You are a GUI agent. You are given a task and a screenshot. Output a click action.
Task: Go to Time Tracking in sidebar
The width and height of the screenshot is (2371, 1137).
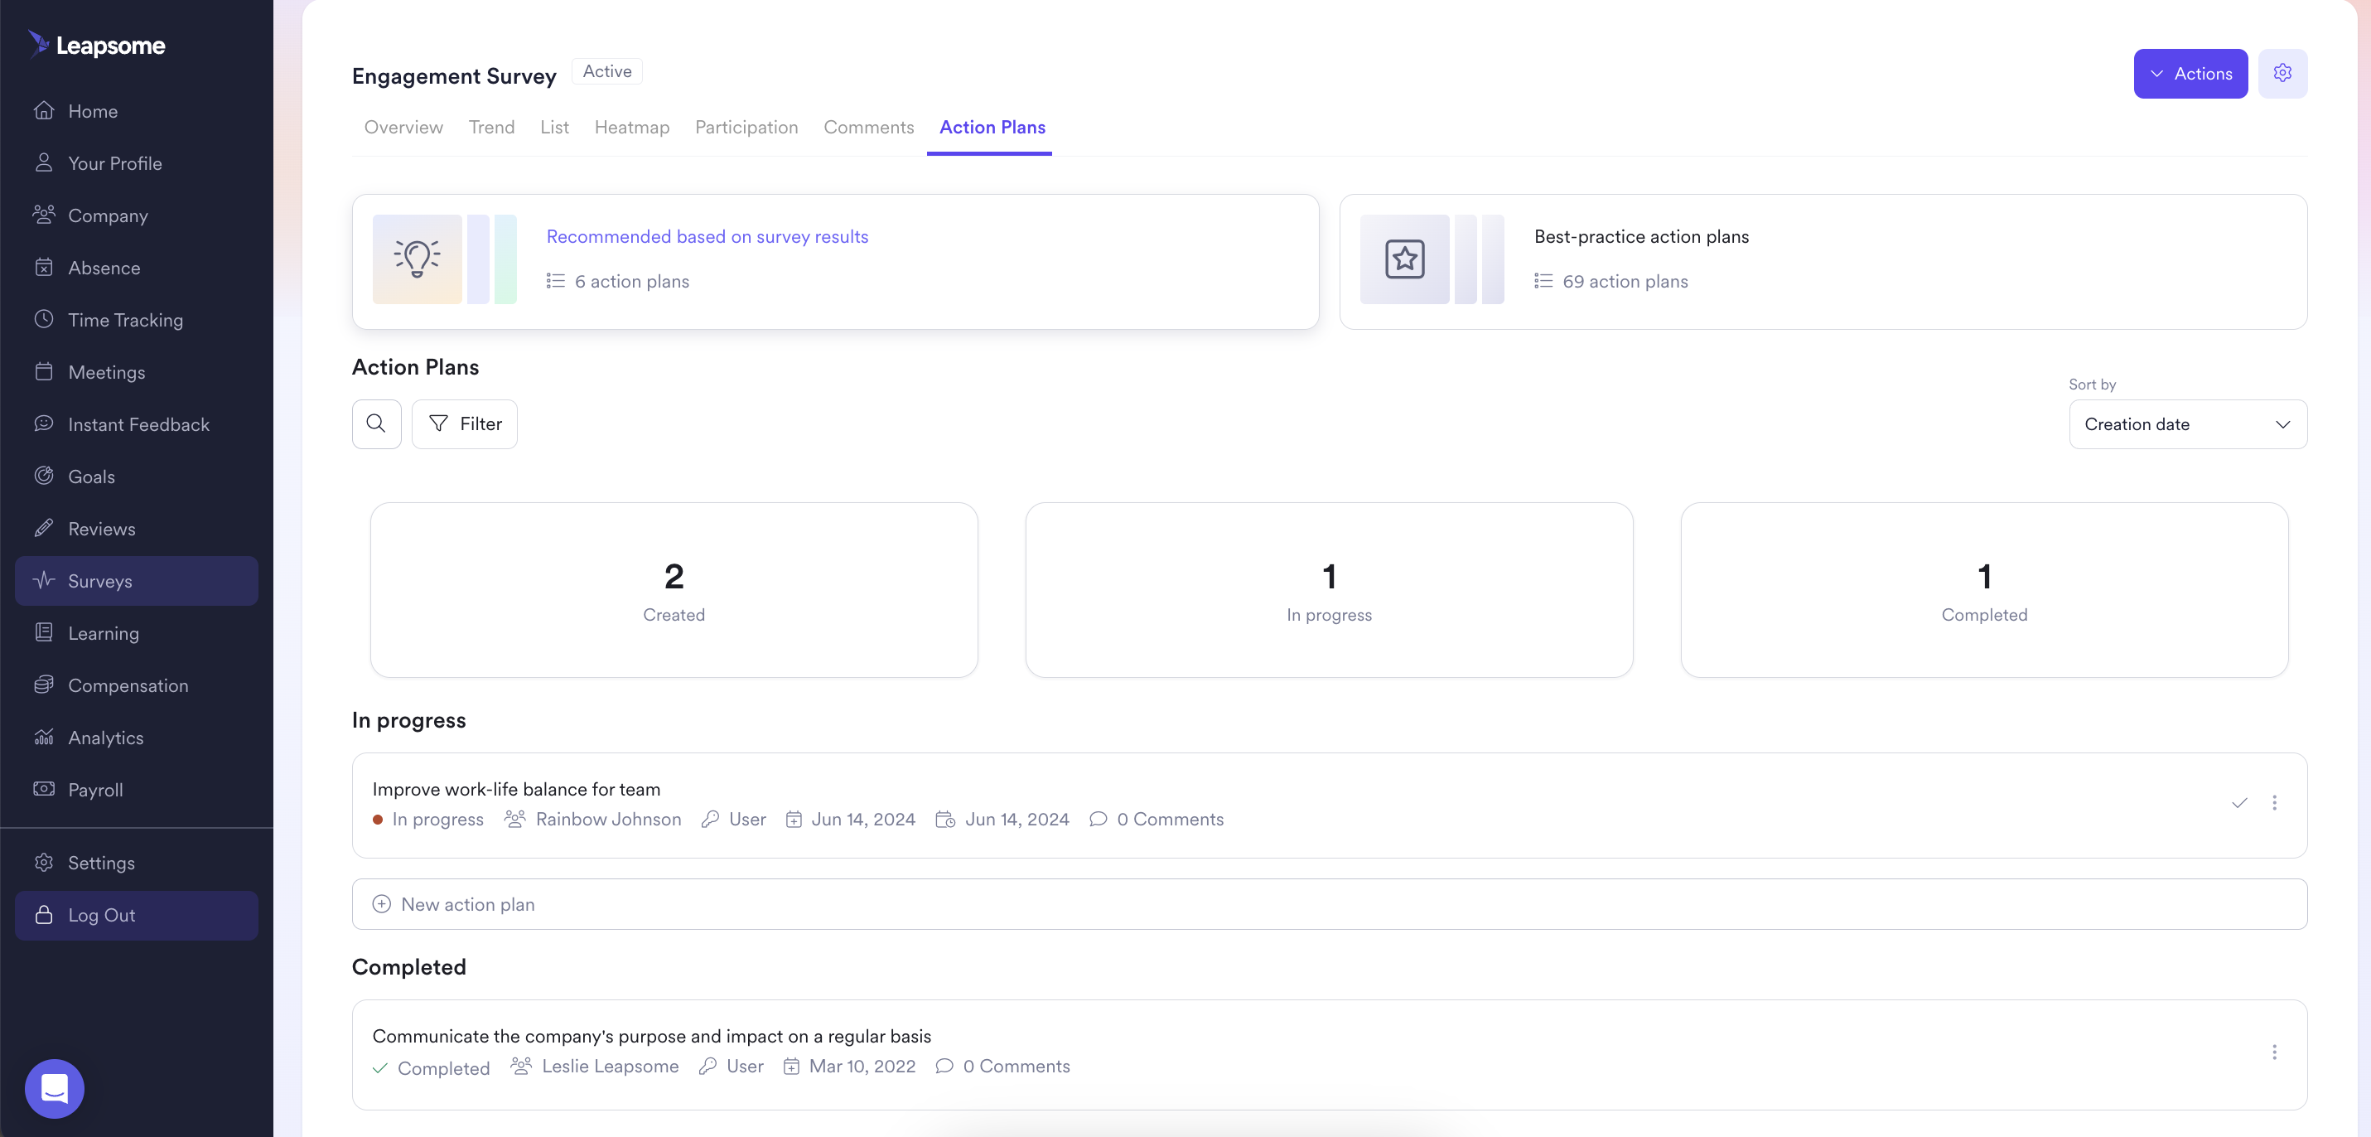pyautogui.click(x=125, y=319)
